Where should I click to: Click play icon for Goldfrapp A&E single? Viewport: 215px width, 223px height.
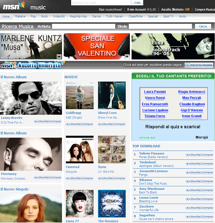[68, 124]
